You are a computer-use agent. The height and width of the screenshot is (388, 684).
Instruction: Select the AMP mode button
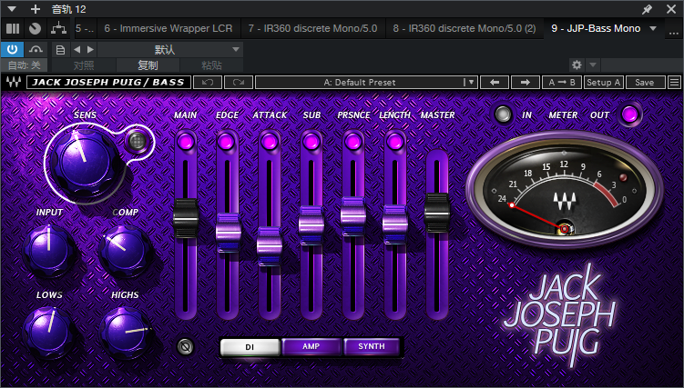pyautogui.click(x=311, y=346)
